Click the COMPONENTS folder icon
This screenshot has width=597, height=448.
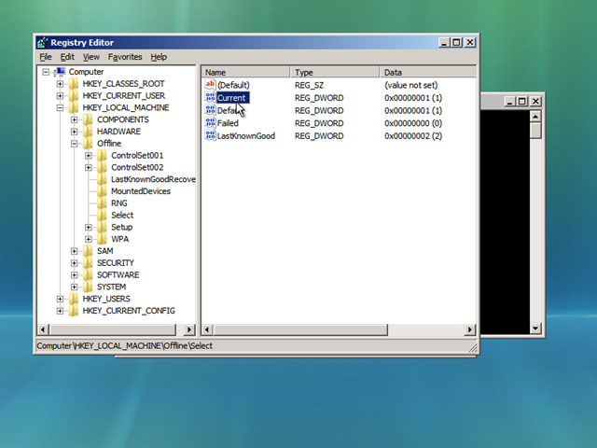[x=88, y=119]
